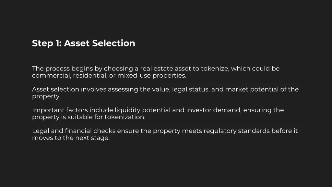Select the paragraph starting "Asset selection involves"
Screen dimensions: 332x187
click(x=165, y=93)
